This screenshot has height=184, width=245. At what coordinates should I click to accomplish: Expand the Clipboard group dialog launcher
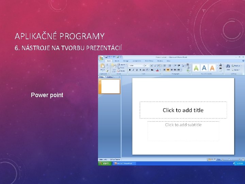pos(109,74)
